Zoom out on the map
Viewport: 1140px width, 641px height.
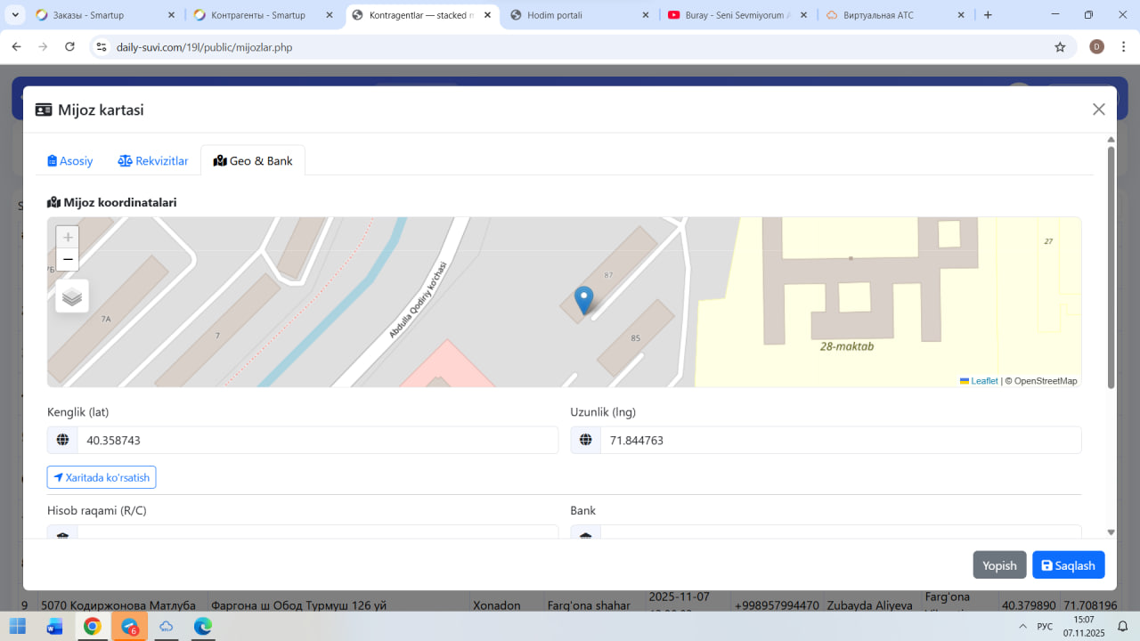(x=68, y=260)
